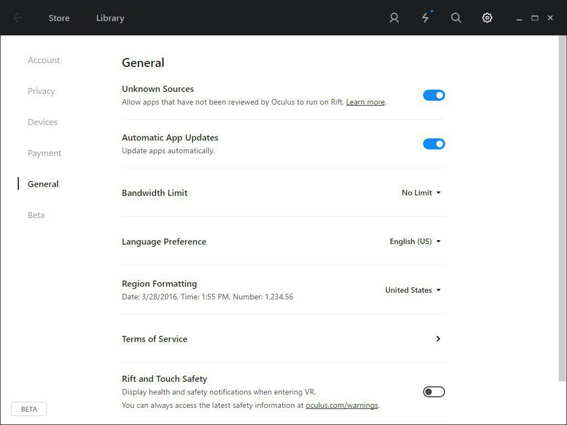Select Account in settings sidebar
This screenshot has height=425, width=567.
(44, 60)
